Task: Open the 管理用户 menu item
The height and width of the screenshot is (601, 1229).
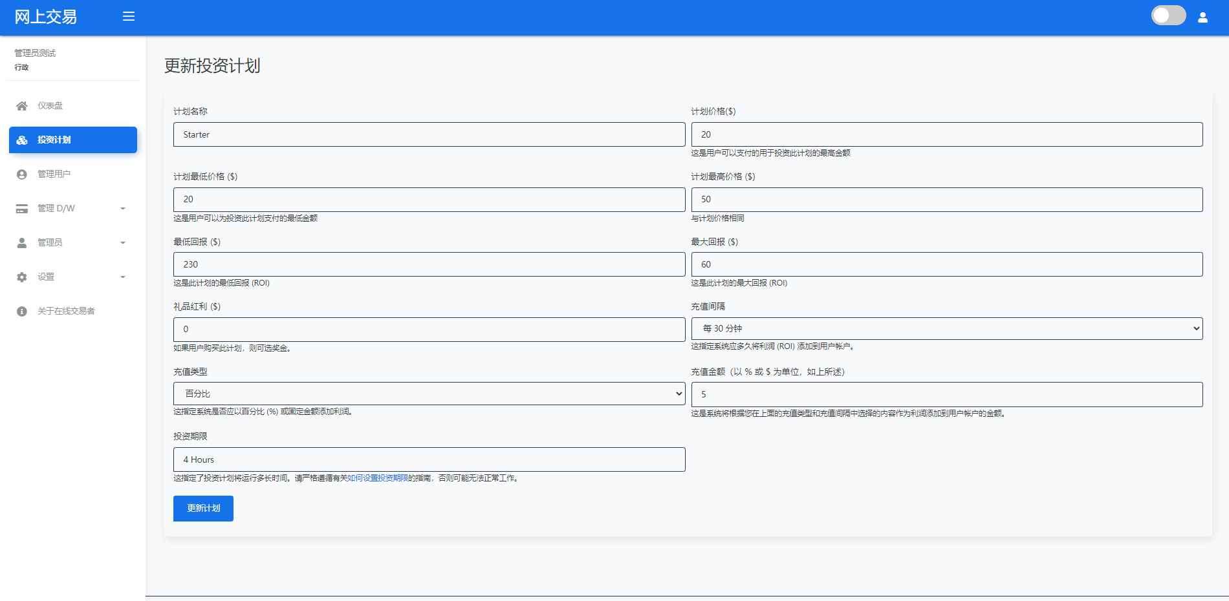Action: [54, 174]
